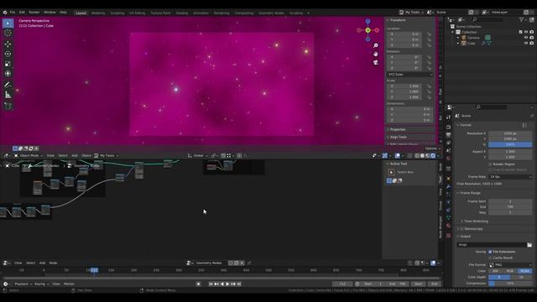Screen dimensions: 537x302
Task: Open the Tool properties tab icon
Action: coord(448,117)
